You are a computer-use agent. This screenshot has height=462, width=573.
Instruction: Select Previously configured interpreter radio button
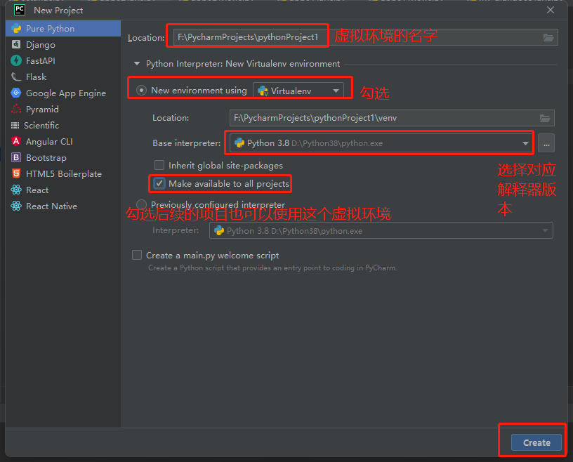(x=141, y=204)
